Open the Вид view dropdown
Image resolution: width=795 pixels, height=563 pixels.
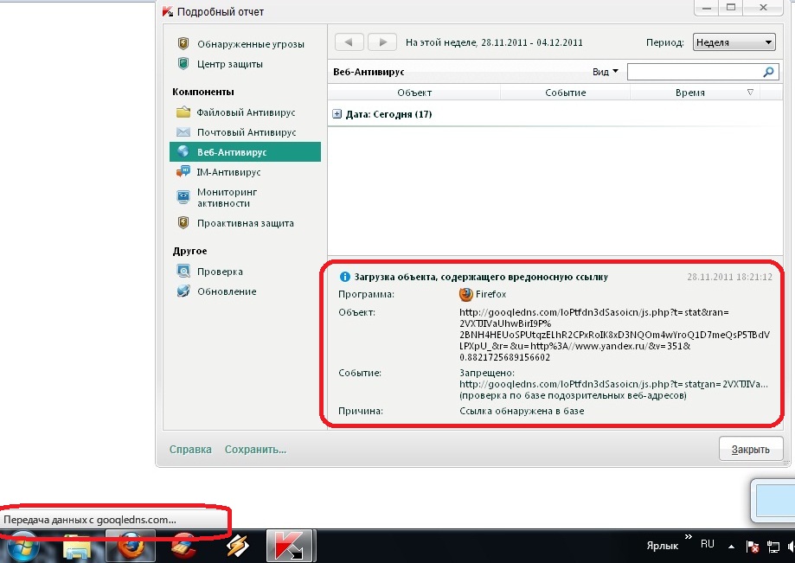(606, 72)
